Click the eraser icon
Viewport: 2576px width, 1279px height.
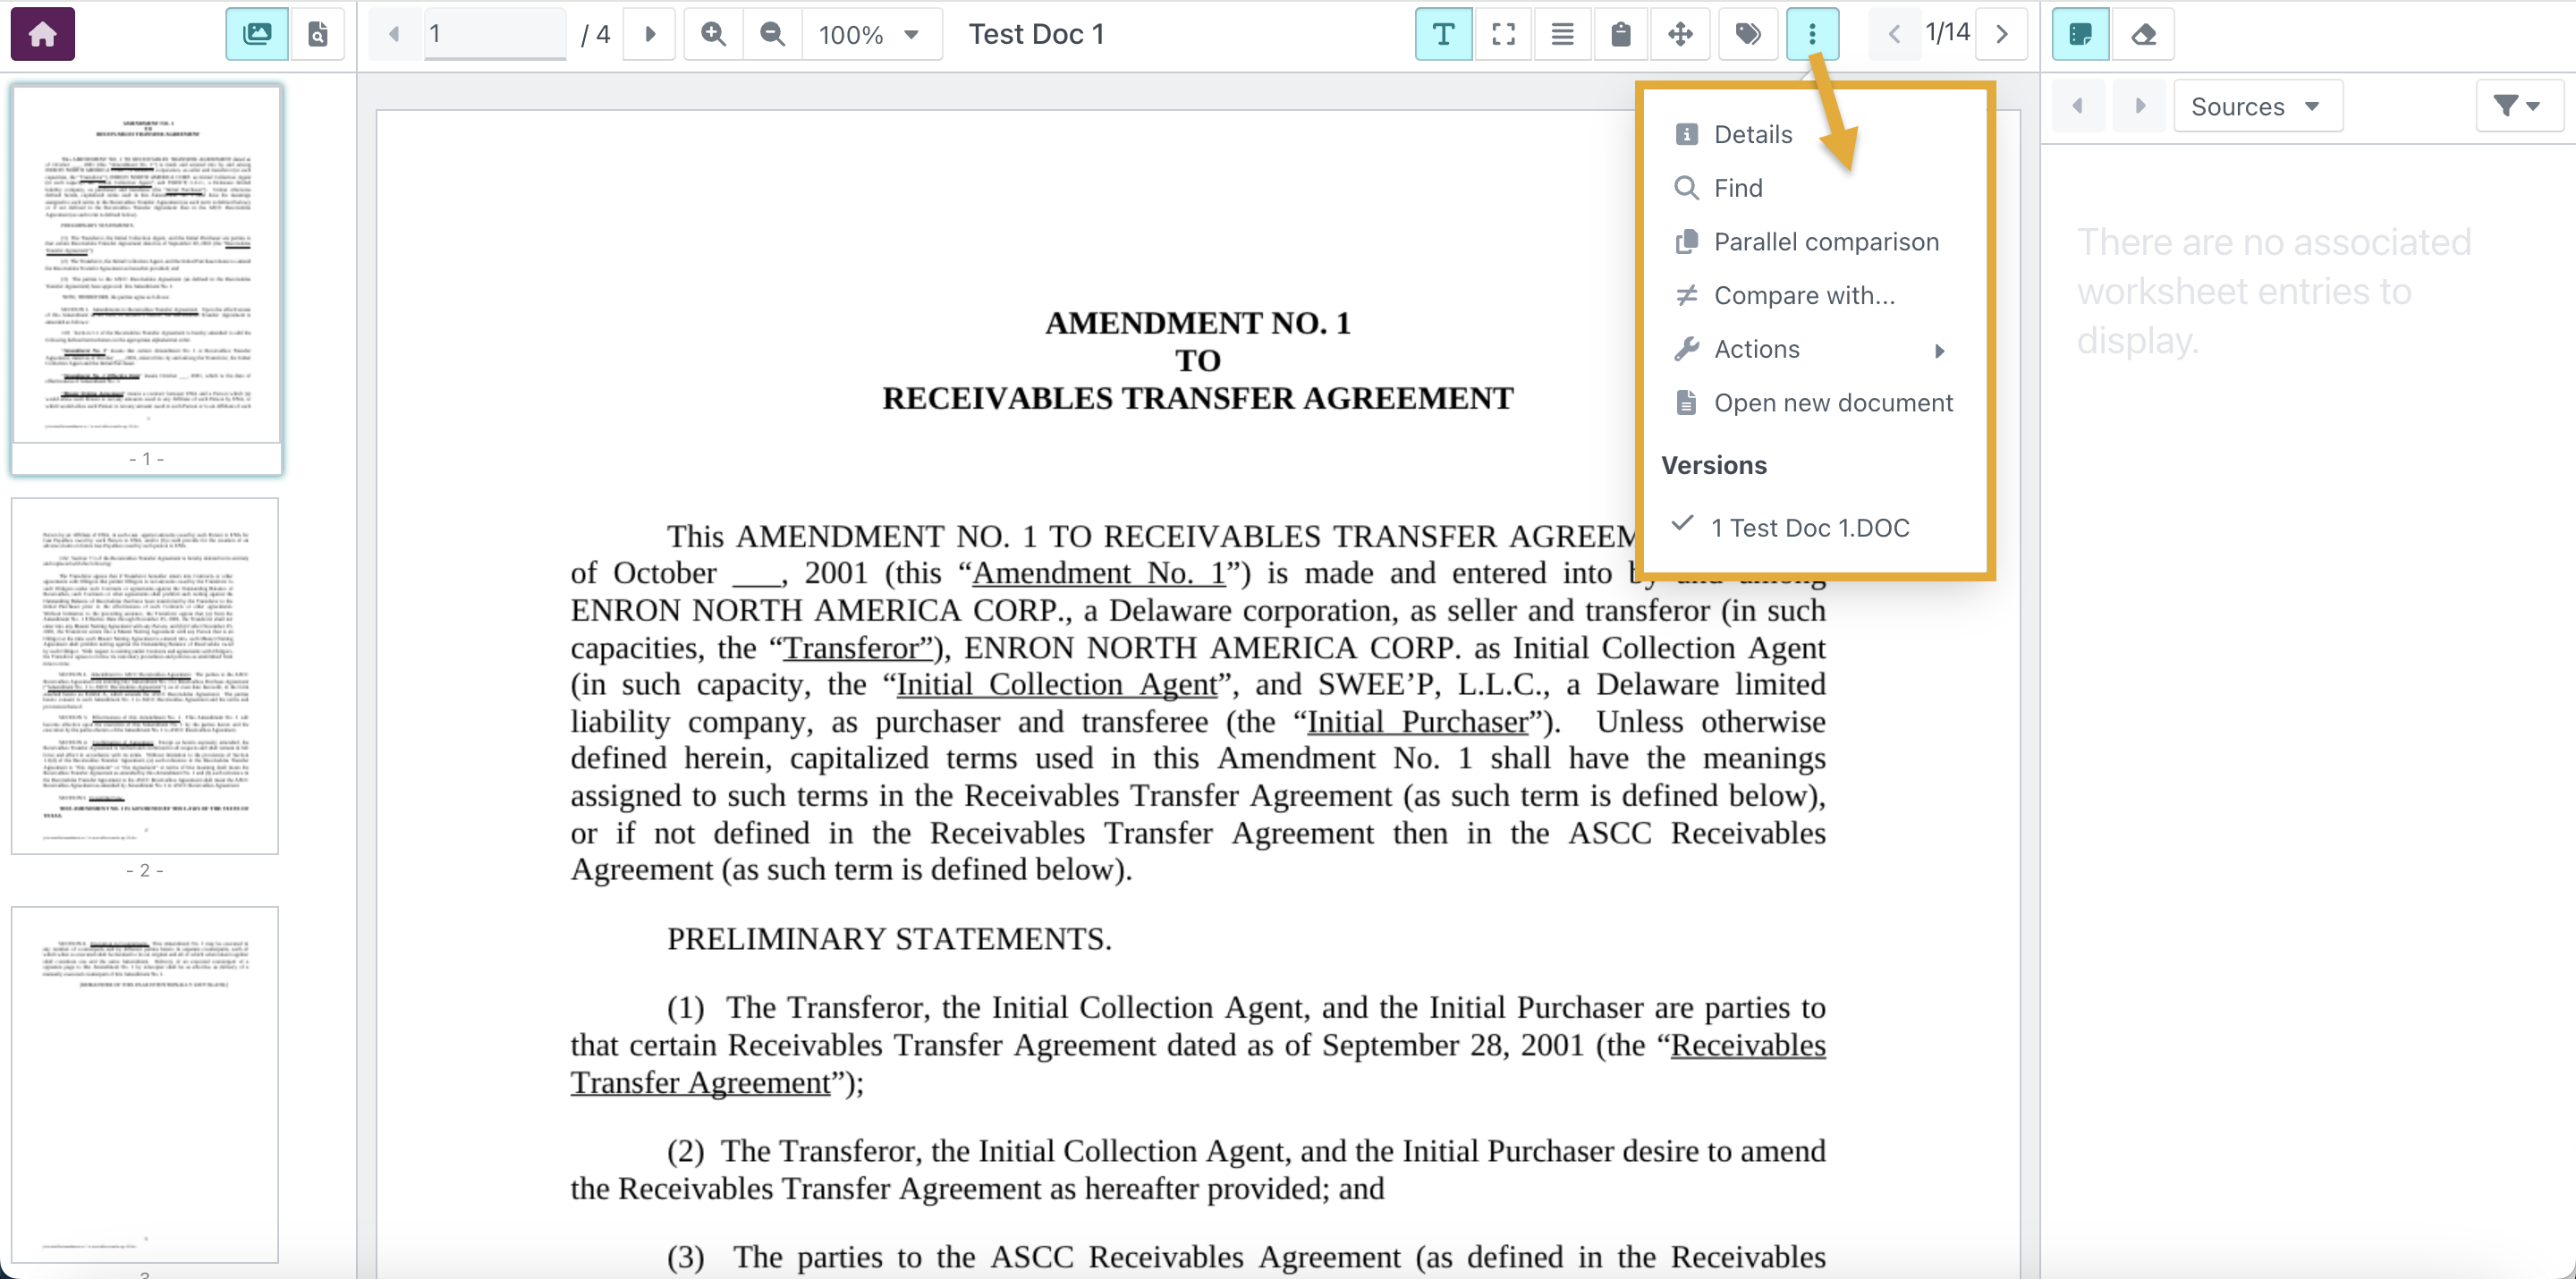(2143, 34)
